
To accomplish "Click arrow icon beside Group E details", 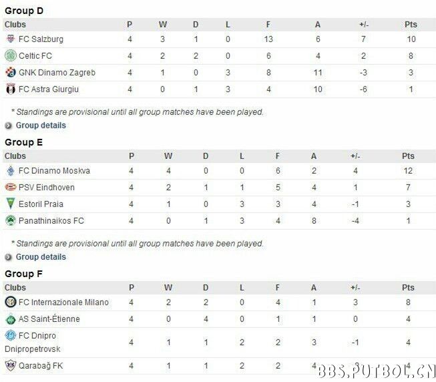I will click(x=8, y=257).
